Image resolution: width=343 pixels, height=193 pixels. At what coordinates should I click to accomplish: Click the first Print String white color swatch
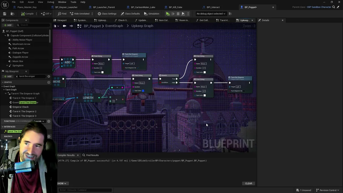(x=102, y=72)
